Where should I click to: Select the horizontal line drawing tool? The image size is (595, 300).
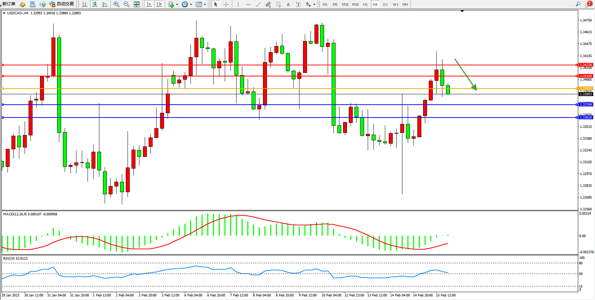[x=248, y=4]
